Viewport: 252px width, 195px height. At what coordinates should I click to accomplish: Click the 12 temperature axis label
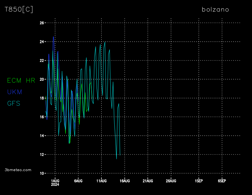point(42,155)
